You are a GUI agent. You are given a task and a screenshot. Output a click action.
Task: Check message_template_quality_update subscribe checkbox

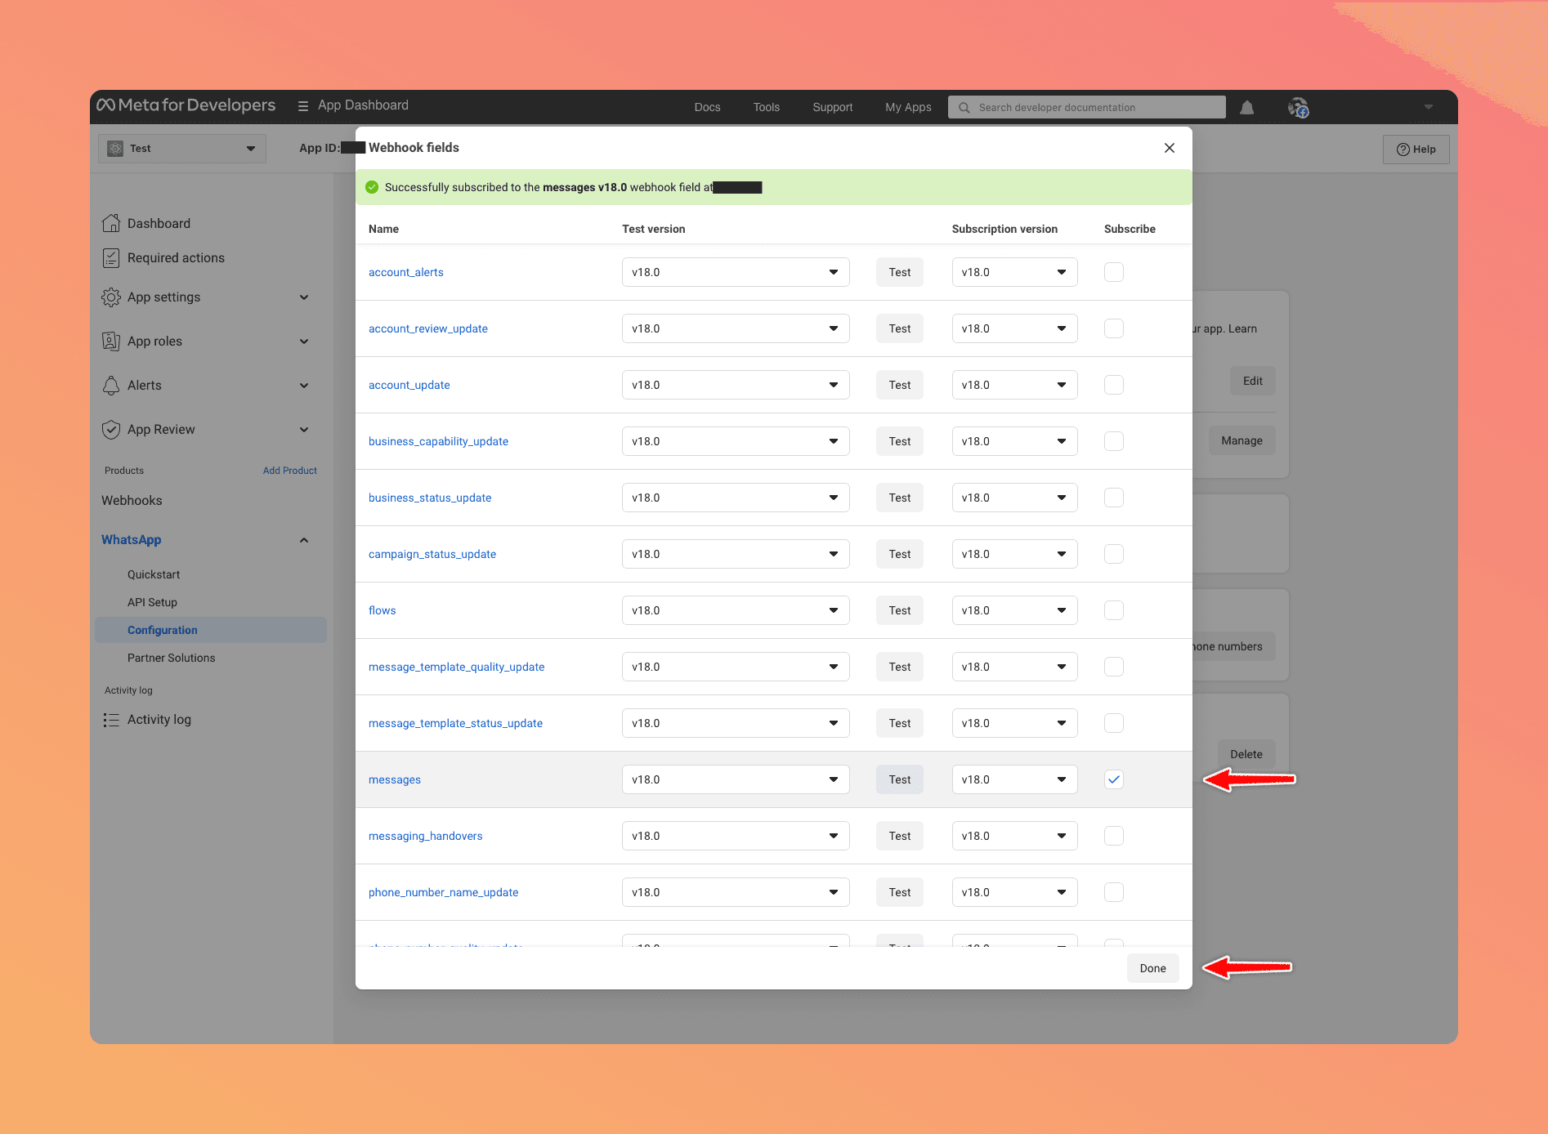coord(1114,667)
